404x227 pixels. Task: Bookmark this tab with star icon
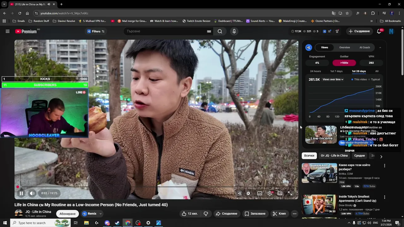347,13
